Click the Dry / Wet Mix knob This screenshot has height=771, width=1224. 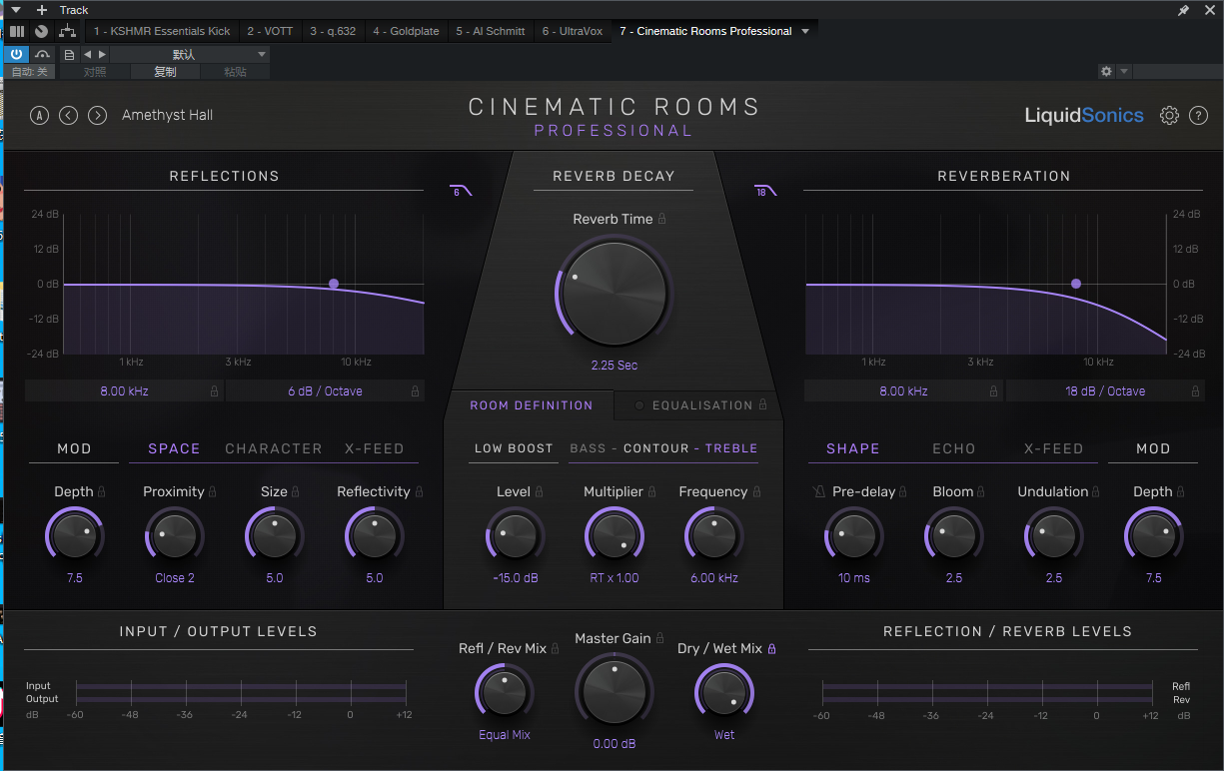[x=723, y=691]
